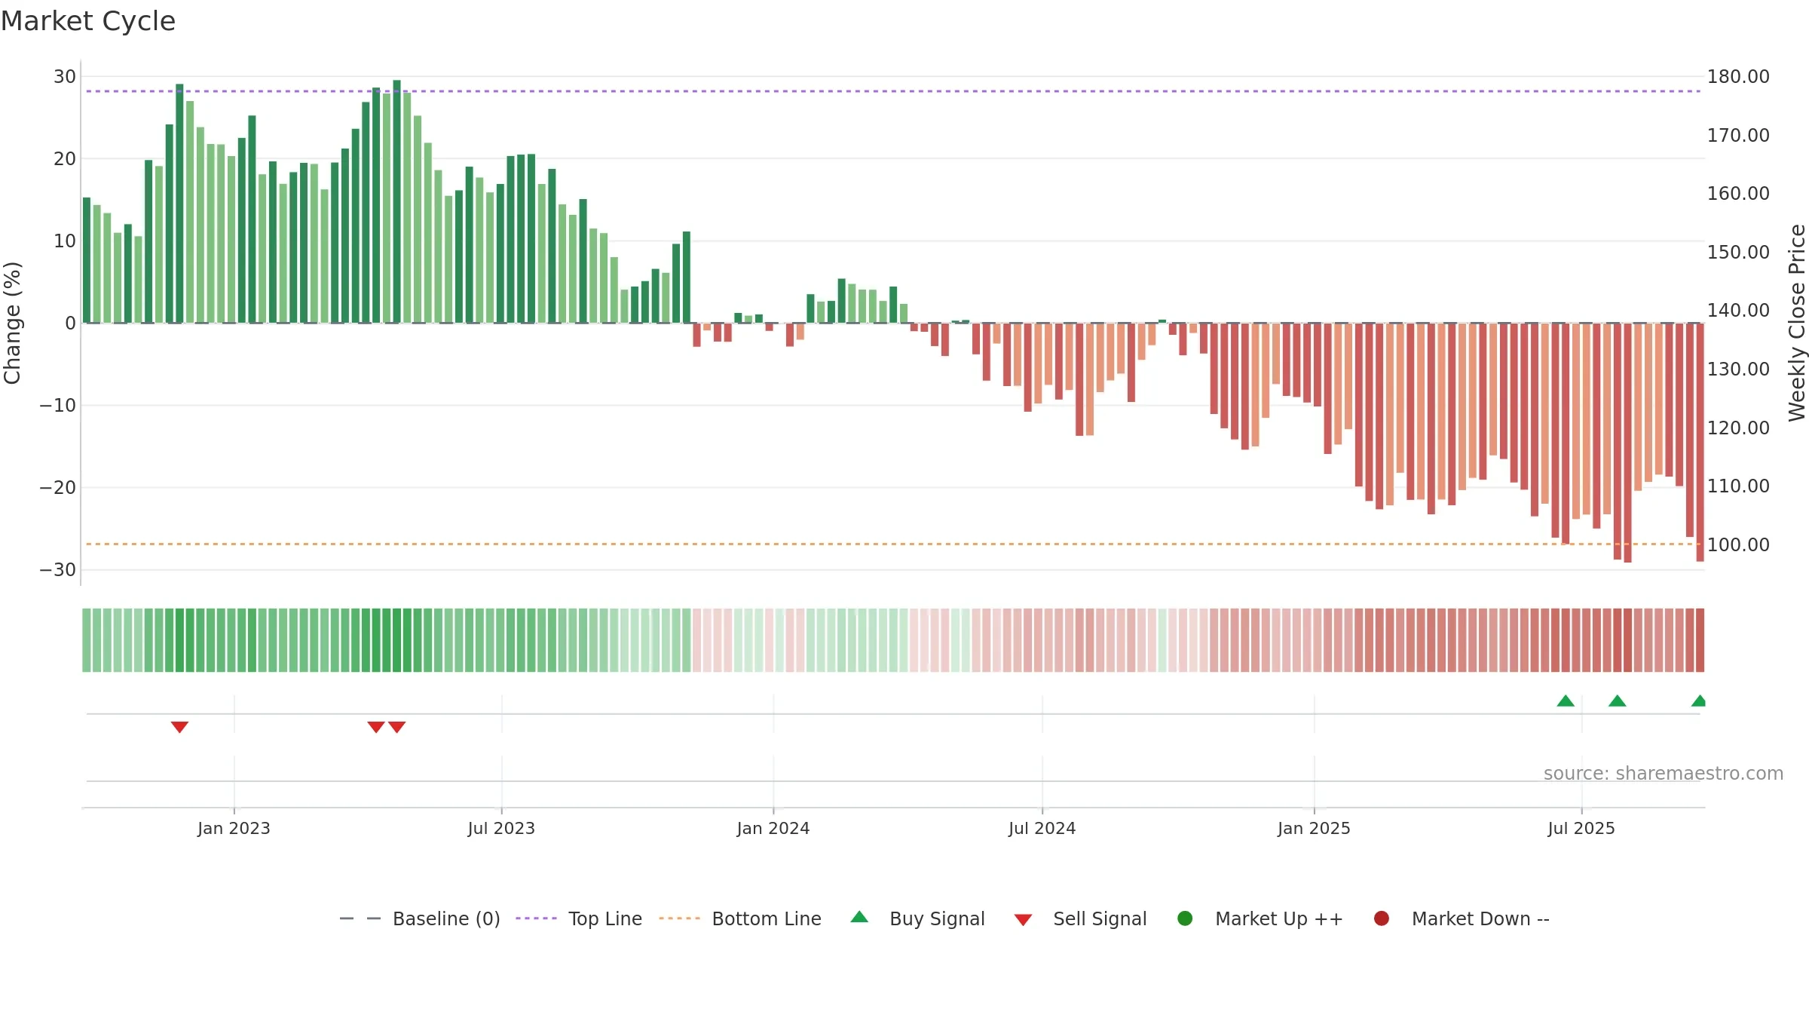Toggle the Bottom Line legend entry

pos(739,918)
